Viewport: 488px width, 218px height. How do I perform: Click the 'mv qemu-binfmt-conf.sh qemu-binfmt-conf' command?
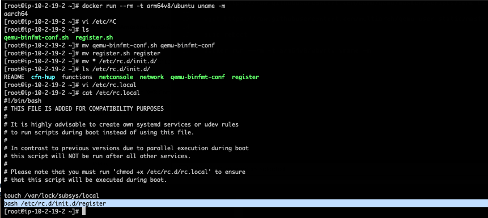pyautogui.click(x=148, y=45)
